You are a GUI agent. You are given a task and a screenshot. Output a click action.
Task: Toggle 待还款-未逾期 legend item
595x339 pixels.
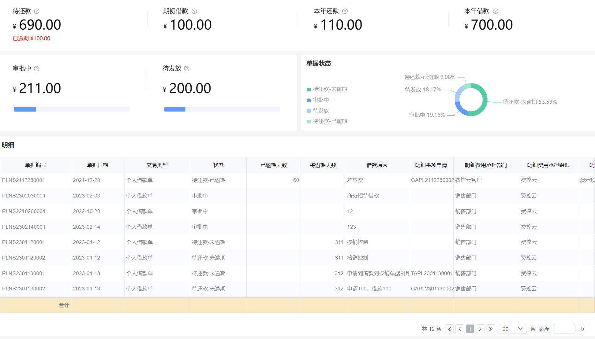point(327,89)
